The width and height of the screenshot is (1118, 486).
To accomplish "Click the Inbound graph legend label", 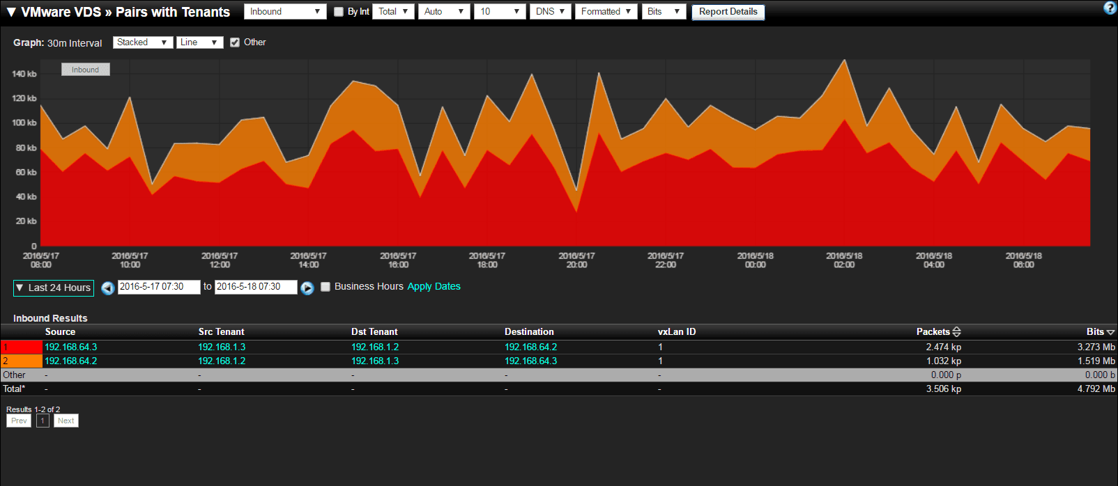I will click(x=85, y=70).
